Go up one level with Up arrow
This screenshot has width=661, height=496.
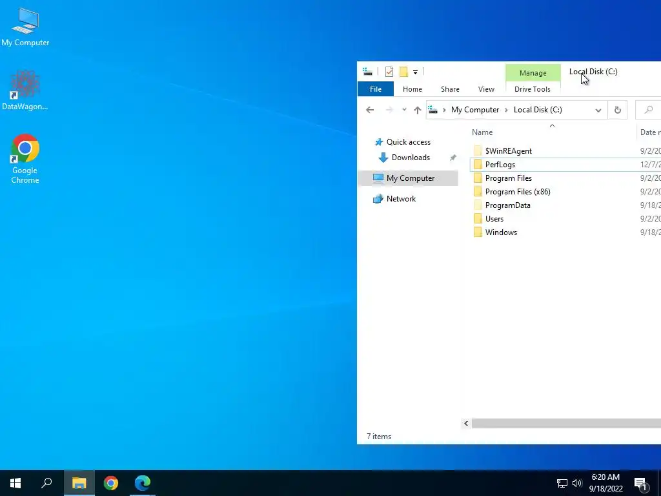(x=418, y=110)
